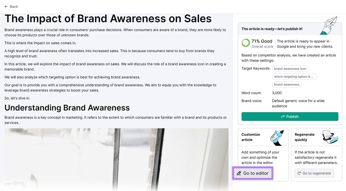The image size is (346, 191).
Task: Click the 3,000 word count value
Action: pyautogui.click(x=277, y=93)
